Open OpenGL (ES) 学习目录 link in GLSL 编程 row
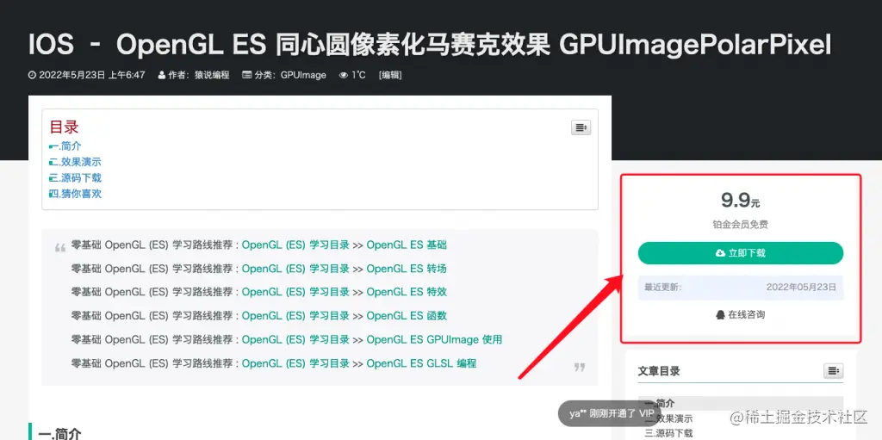 tap(296, 363)
